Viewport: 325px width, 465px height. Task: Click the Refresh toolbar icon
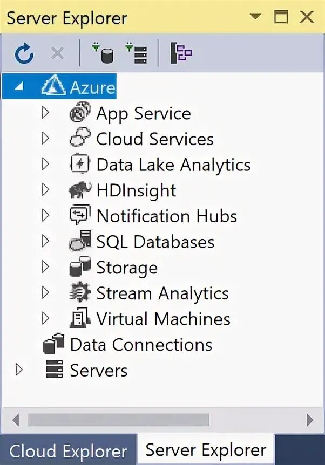tap(24, 53)
